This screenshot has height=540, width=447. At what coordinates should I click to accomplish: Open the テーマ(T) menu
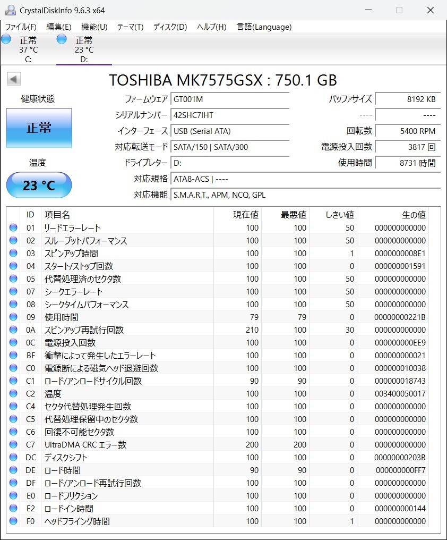point(130,27)
